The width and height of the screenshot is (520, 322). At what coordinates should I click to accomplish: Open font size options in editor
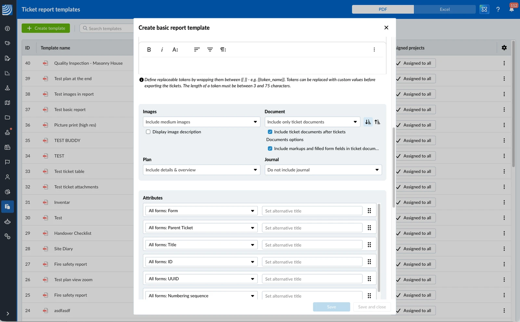[175, 50]
